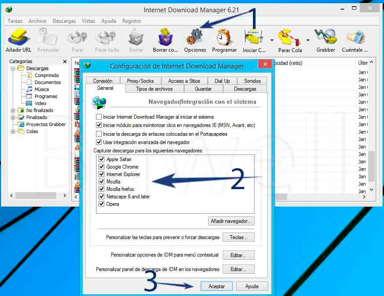Open the Iniciar Cola dropdown arrow
Image resolution: width=384 pixels, height=296 pixels.
(x=272, y=40)
